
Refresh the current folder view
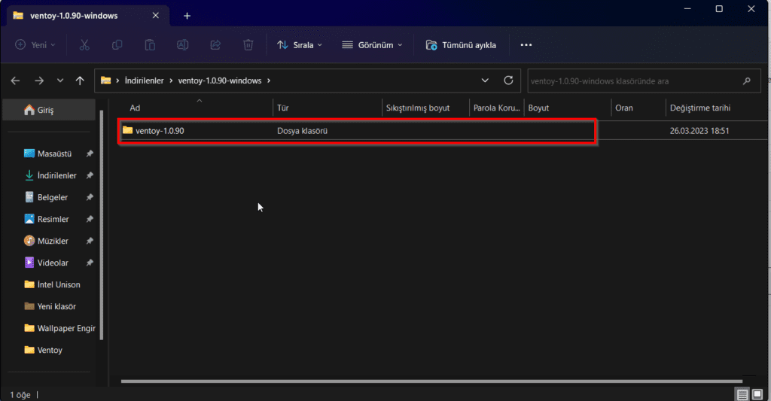click(x=508, y=81)
